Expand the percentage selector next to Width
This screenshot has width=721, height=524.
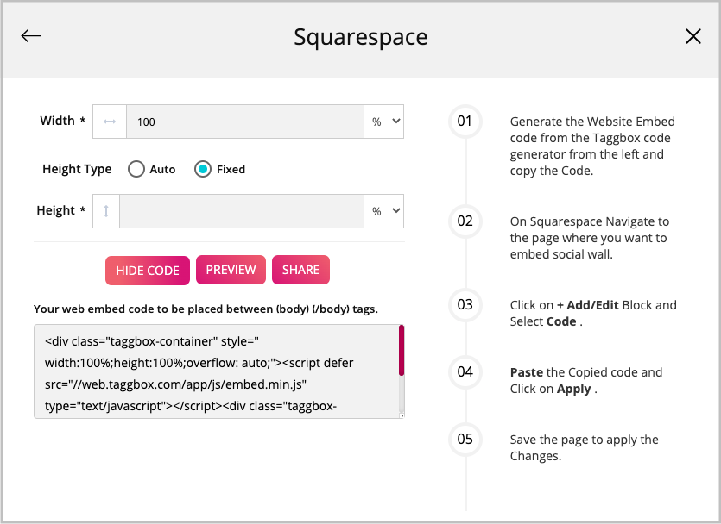coord(383,121)
